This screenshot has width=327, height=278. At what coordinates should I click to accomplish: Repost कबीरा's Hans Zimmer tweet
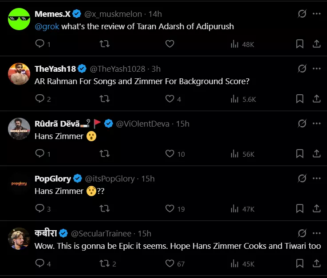104,263
